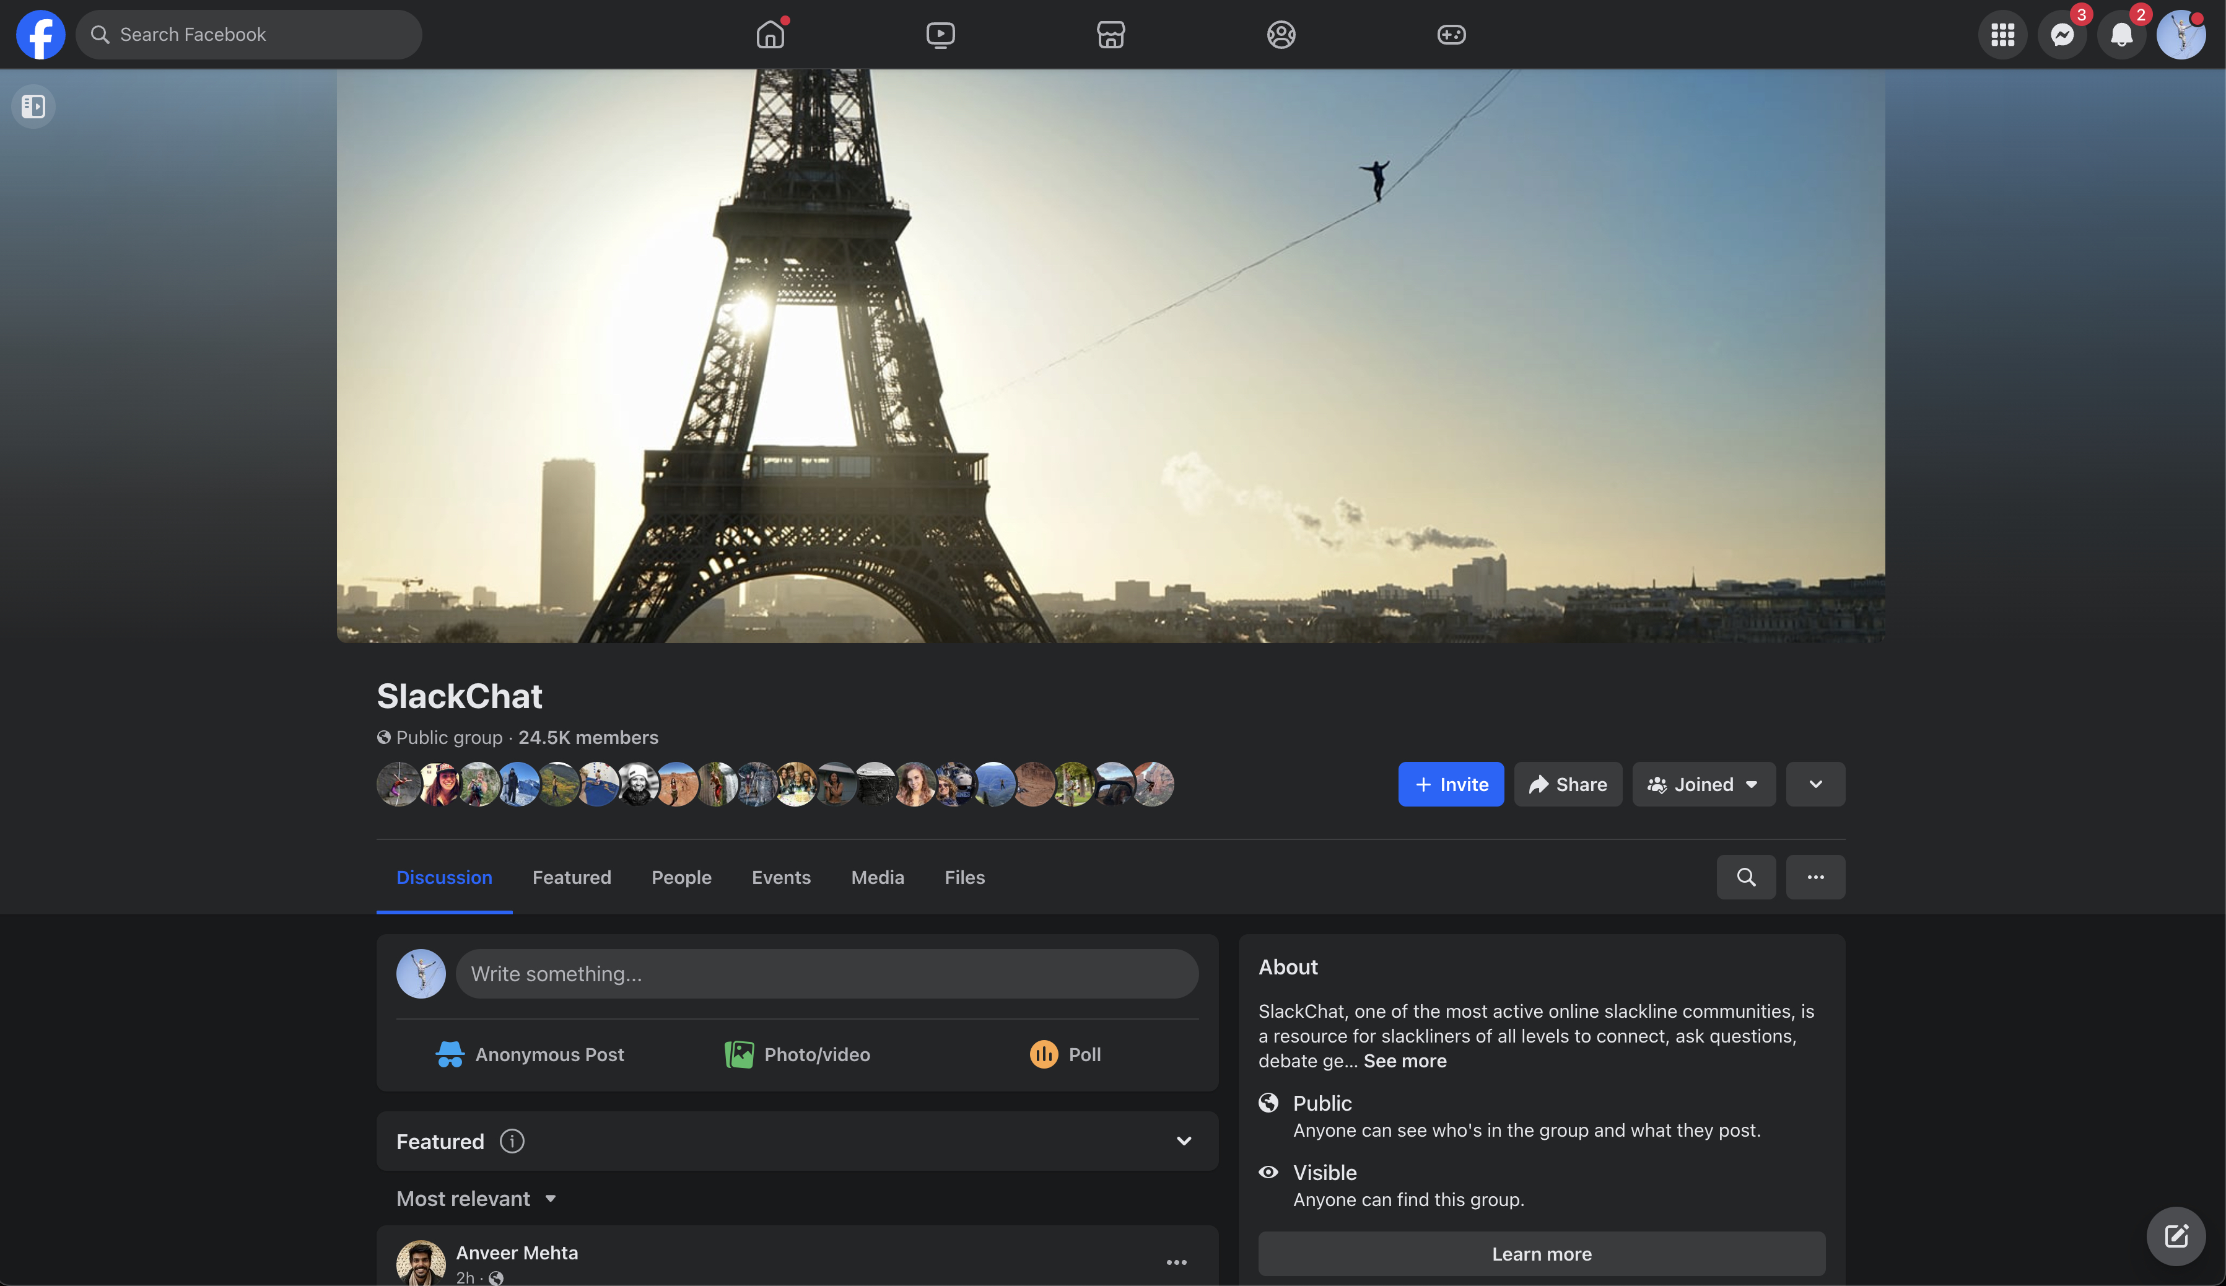Open the Video tab icon
This screenshot has width=2226, height=1286.
pos(940,35)
